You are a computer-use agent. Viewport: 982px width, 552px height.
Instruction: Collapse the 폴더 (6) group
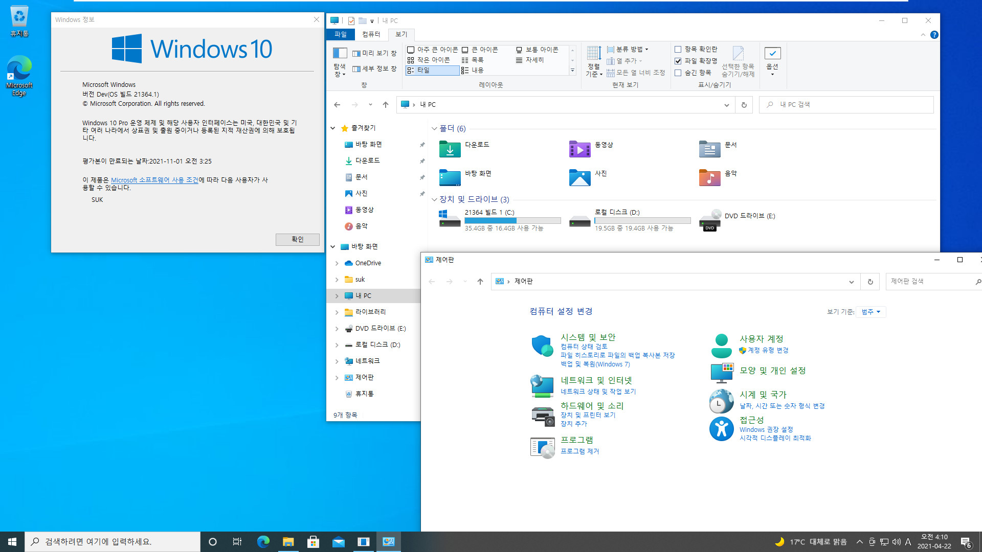(x=434, y=129)
